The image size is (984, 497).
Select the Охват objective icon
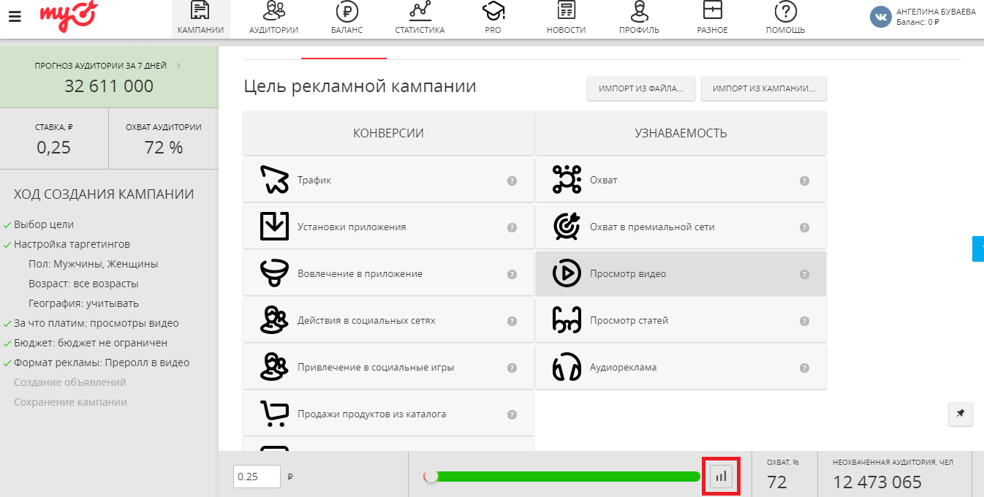click(x=567, y=179)
